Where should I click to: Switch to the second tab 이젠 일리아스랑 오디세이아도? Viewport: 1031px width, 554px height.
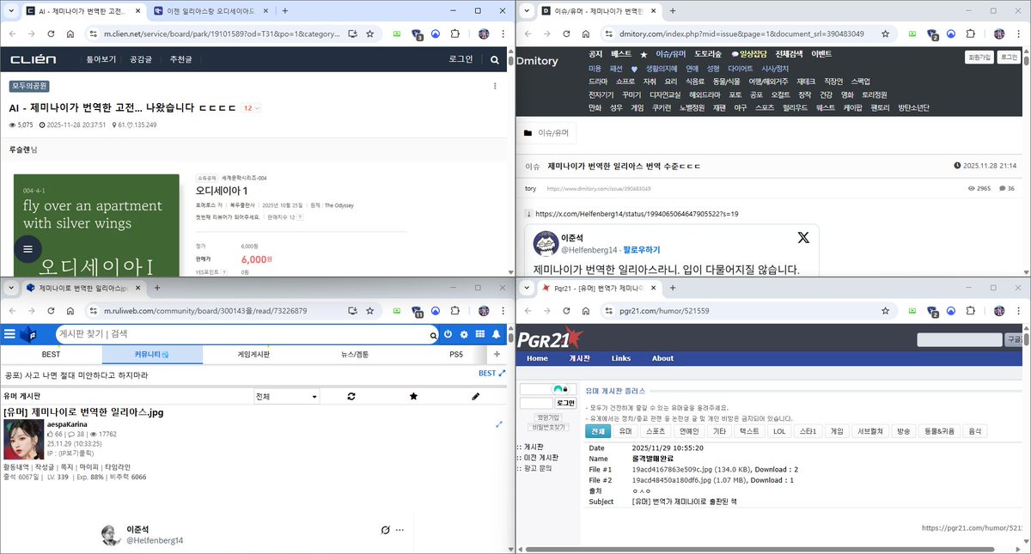(210, 11)
